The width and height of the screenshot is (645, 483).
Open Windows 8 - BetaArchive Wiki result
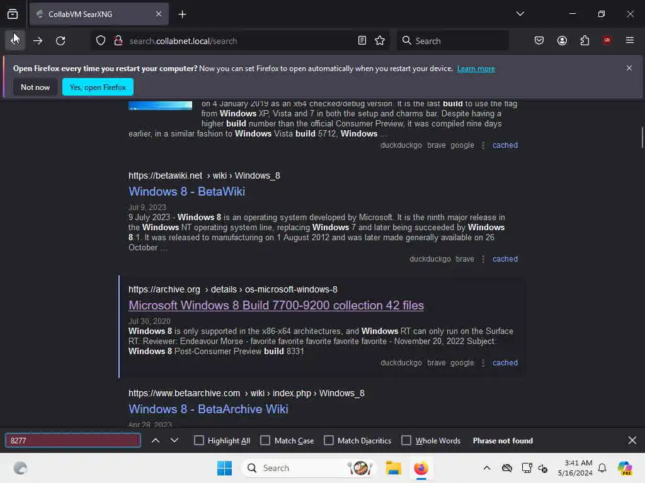pyautogui.click(x=208, y=409)
